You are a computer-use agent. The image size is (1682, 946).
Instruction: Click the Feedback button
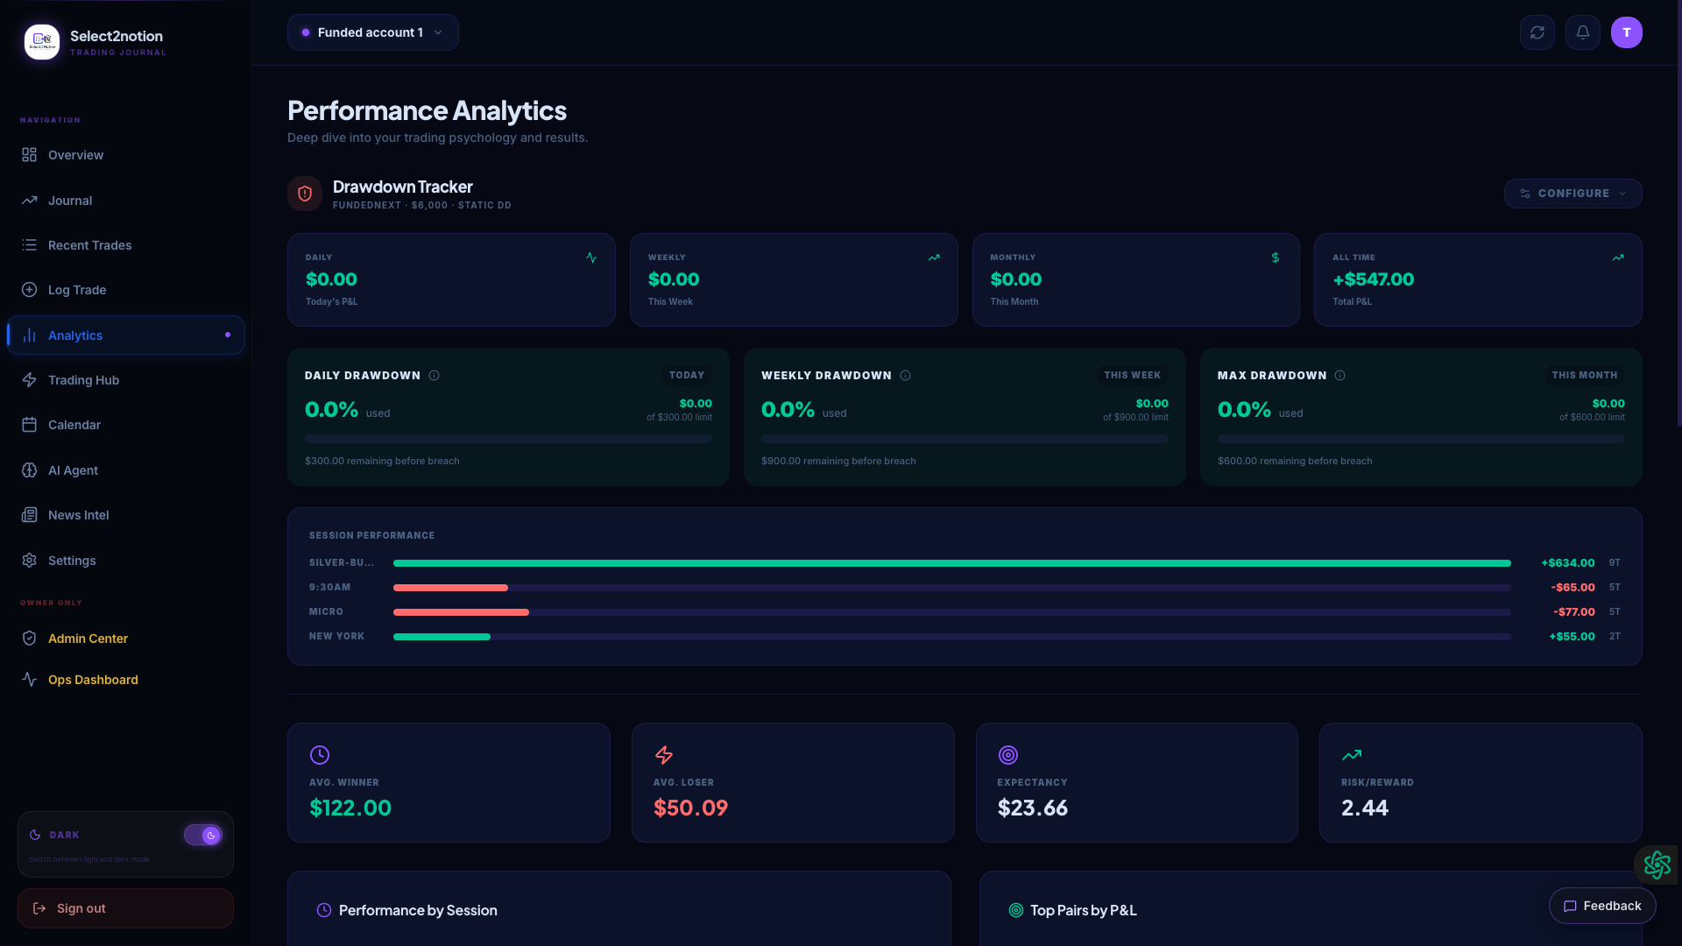(x=1602, y=906)
